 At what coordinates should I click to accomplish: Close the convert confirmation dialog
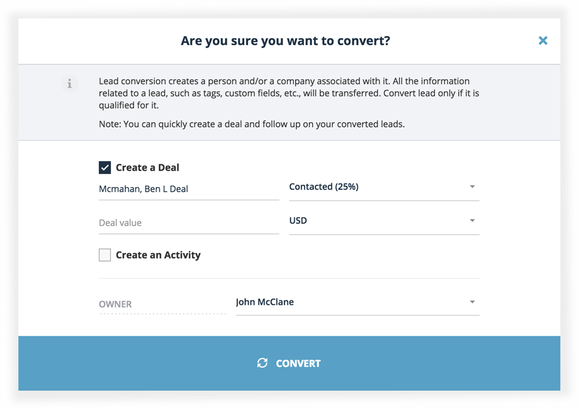(x=543, y=40)
